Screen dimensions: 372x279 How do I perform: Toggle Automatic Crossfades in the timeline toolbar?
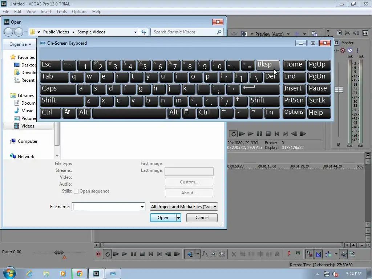click(318, 254)
